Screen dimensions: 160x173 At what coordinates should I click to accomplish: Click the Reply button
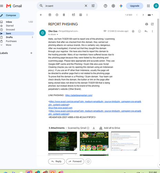(x=57, y=161)
